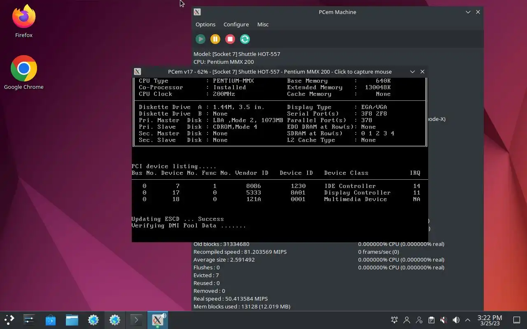
Task: Open the Konsole terminal from the taskbar
Action: pyautogui.click(x=136, y=320)
